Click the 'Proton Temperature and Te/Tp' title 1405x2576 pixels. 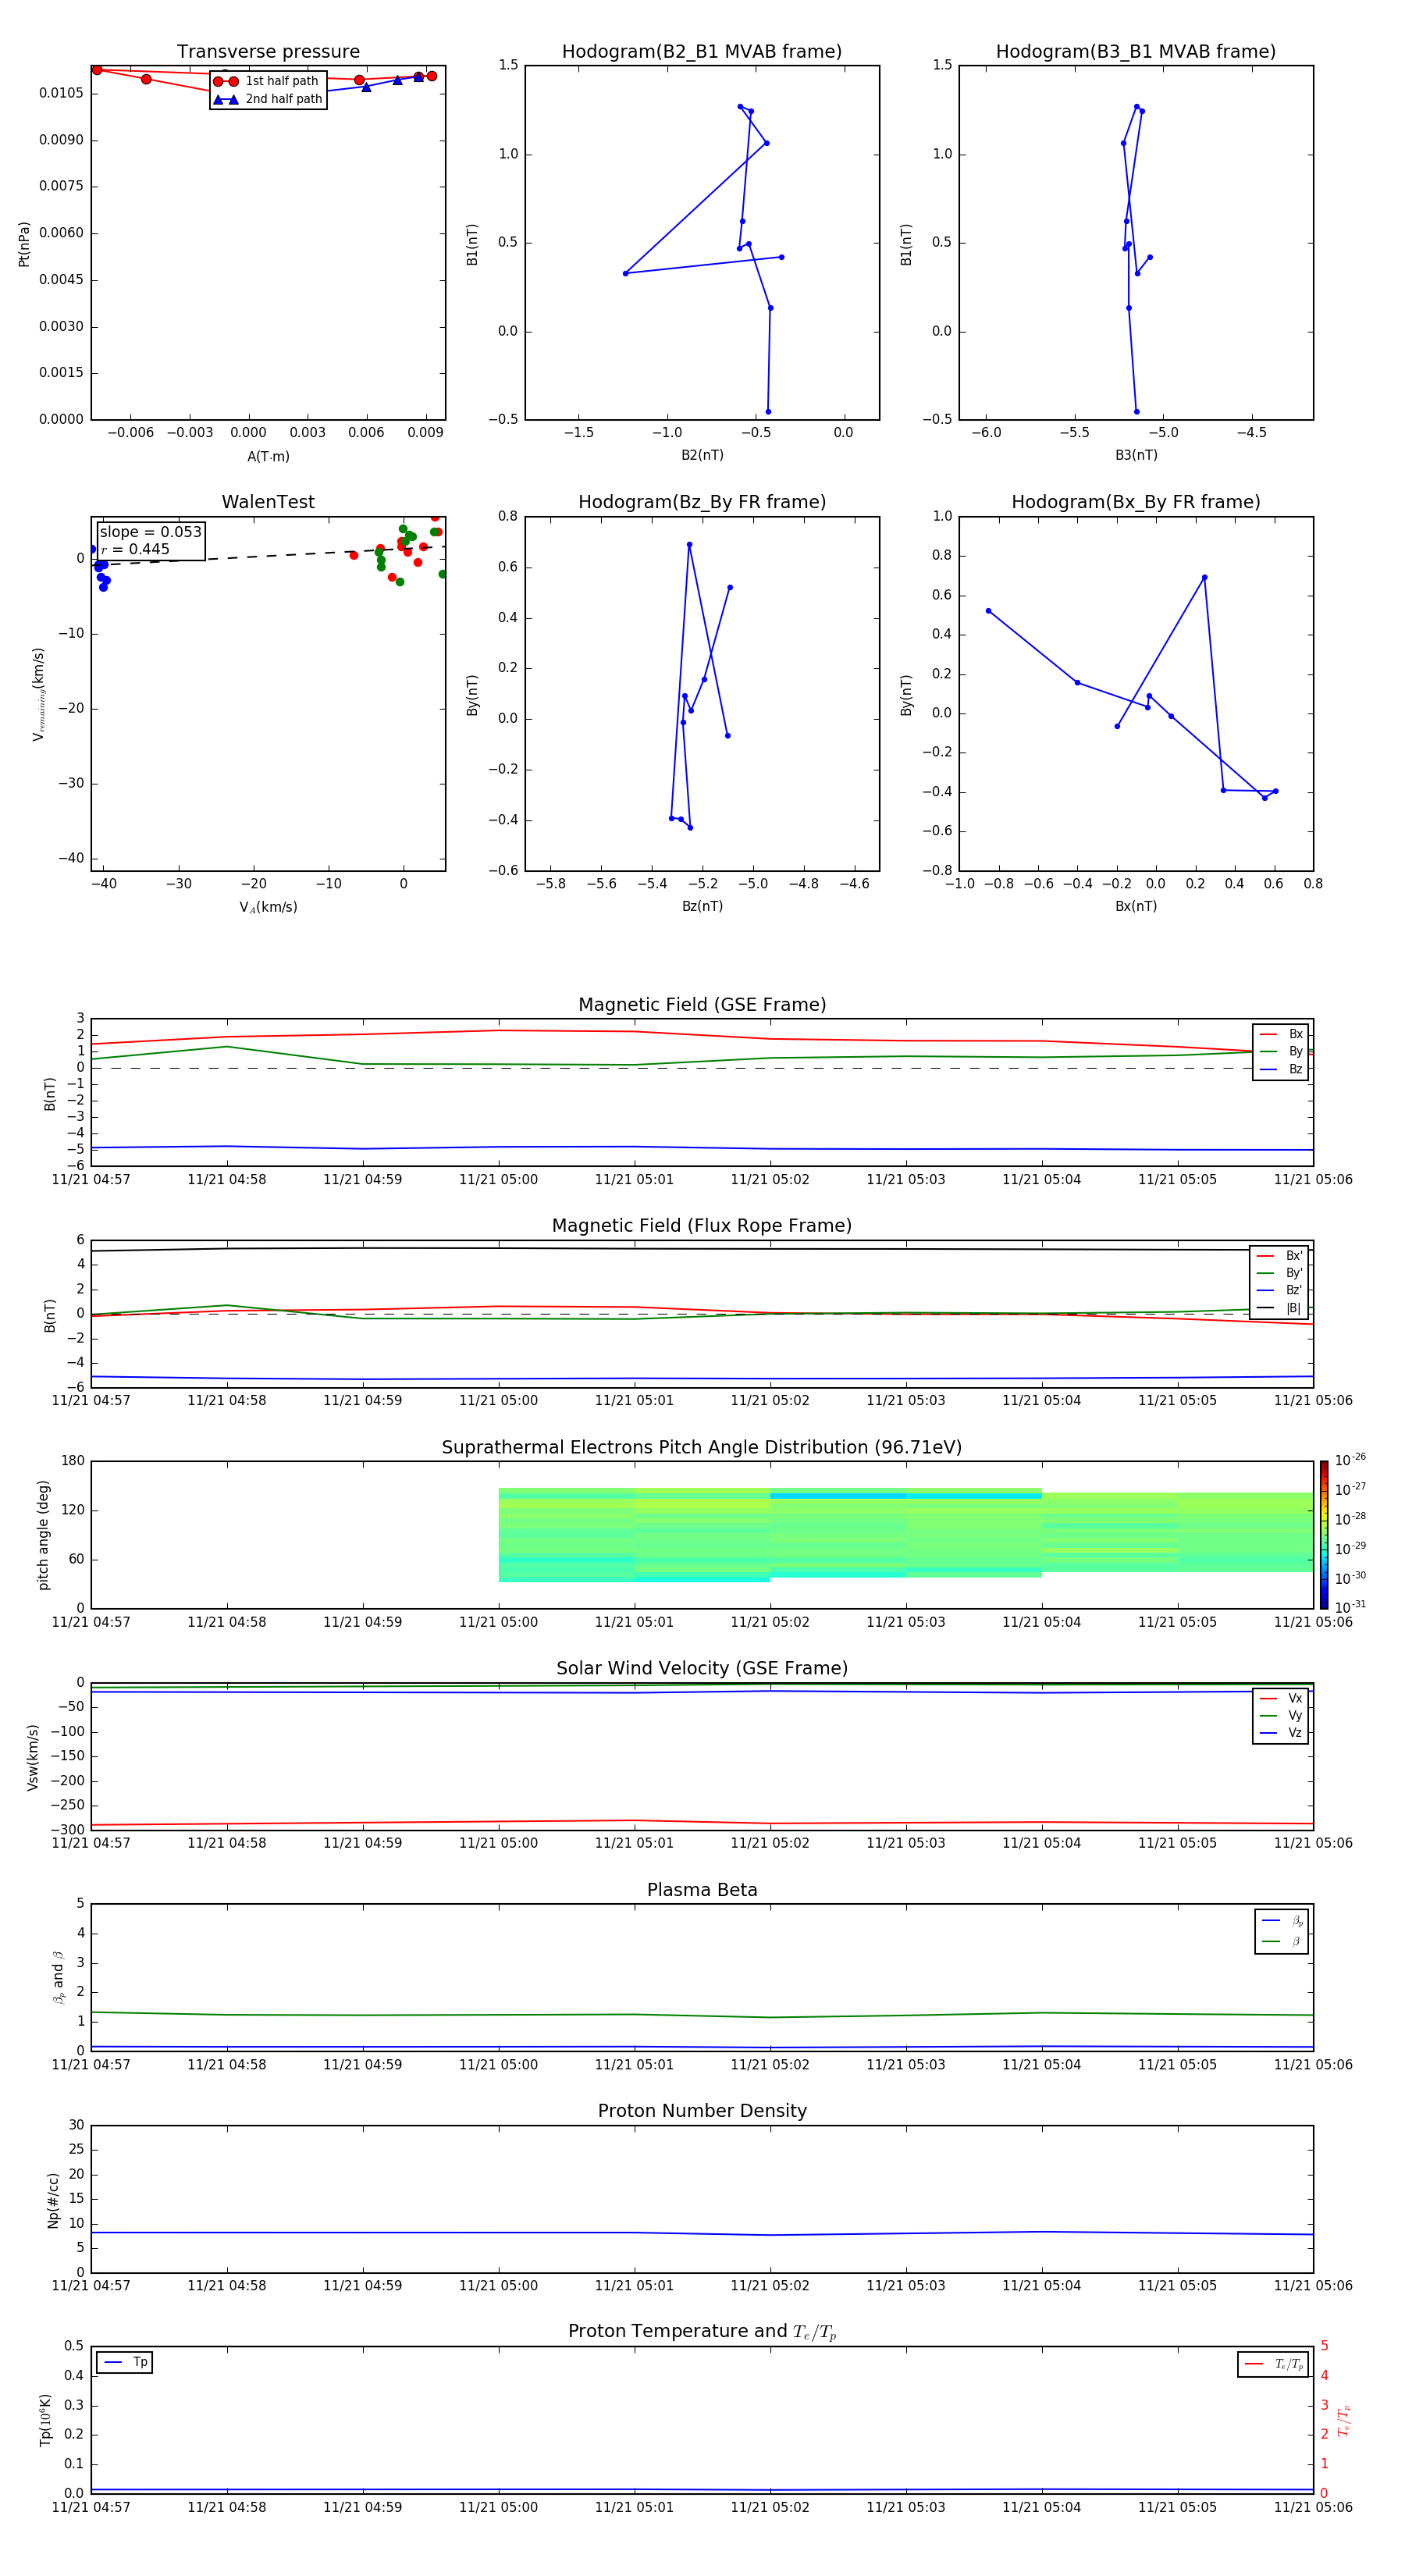pyautogui.click(x=702, y=2333)
